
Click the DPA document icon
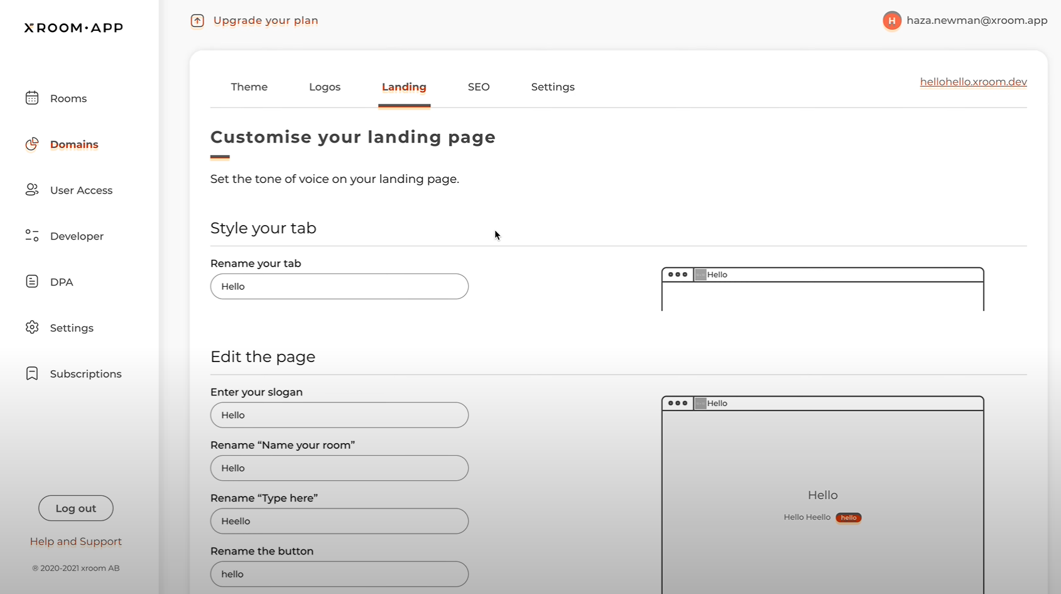(32, 282)
